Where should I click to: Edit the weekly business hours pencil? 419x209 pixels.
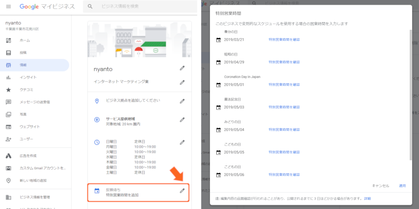182,142
